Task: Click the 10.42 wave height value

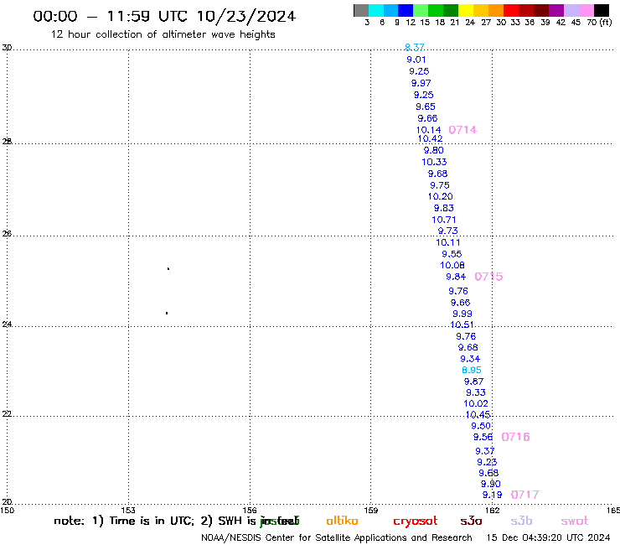Action: pos(430,138)
